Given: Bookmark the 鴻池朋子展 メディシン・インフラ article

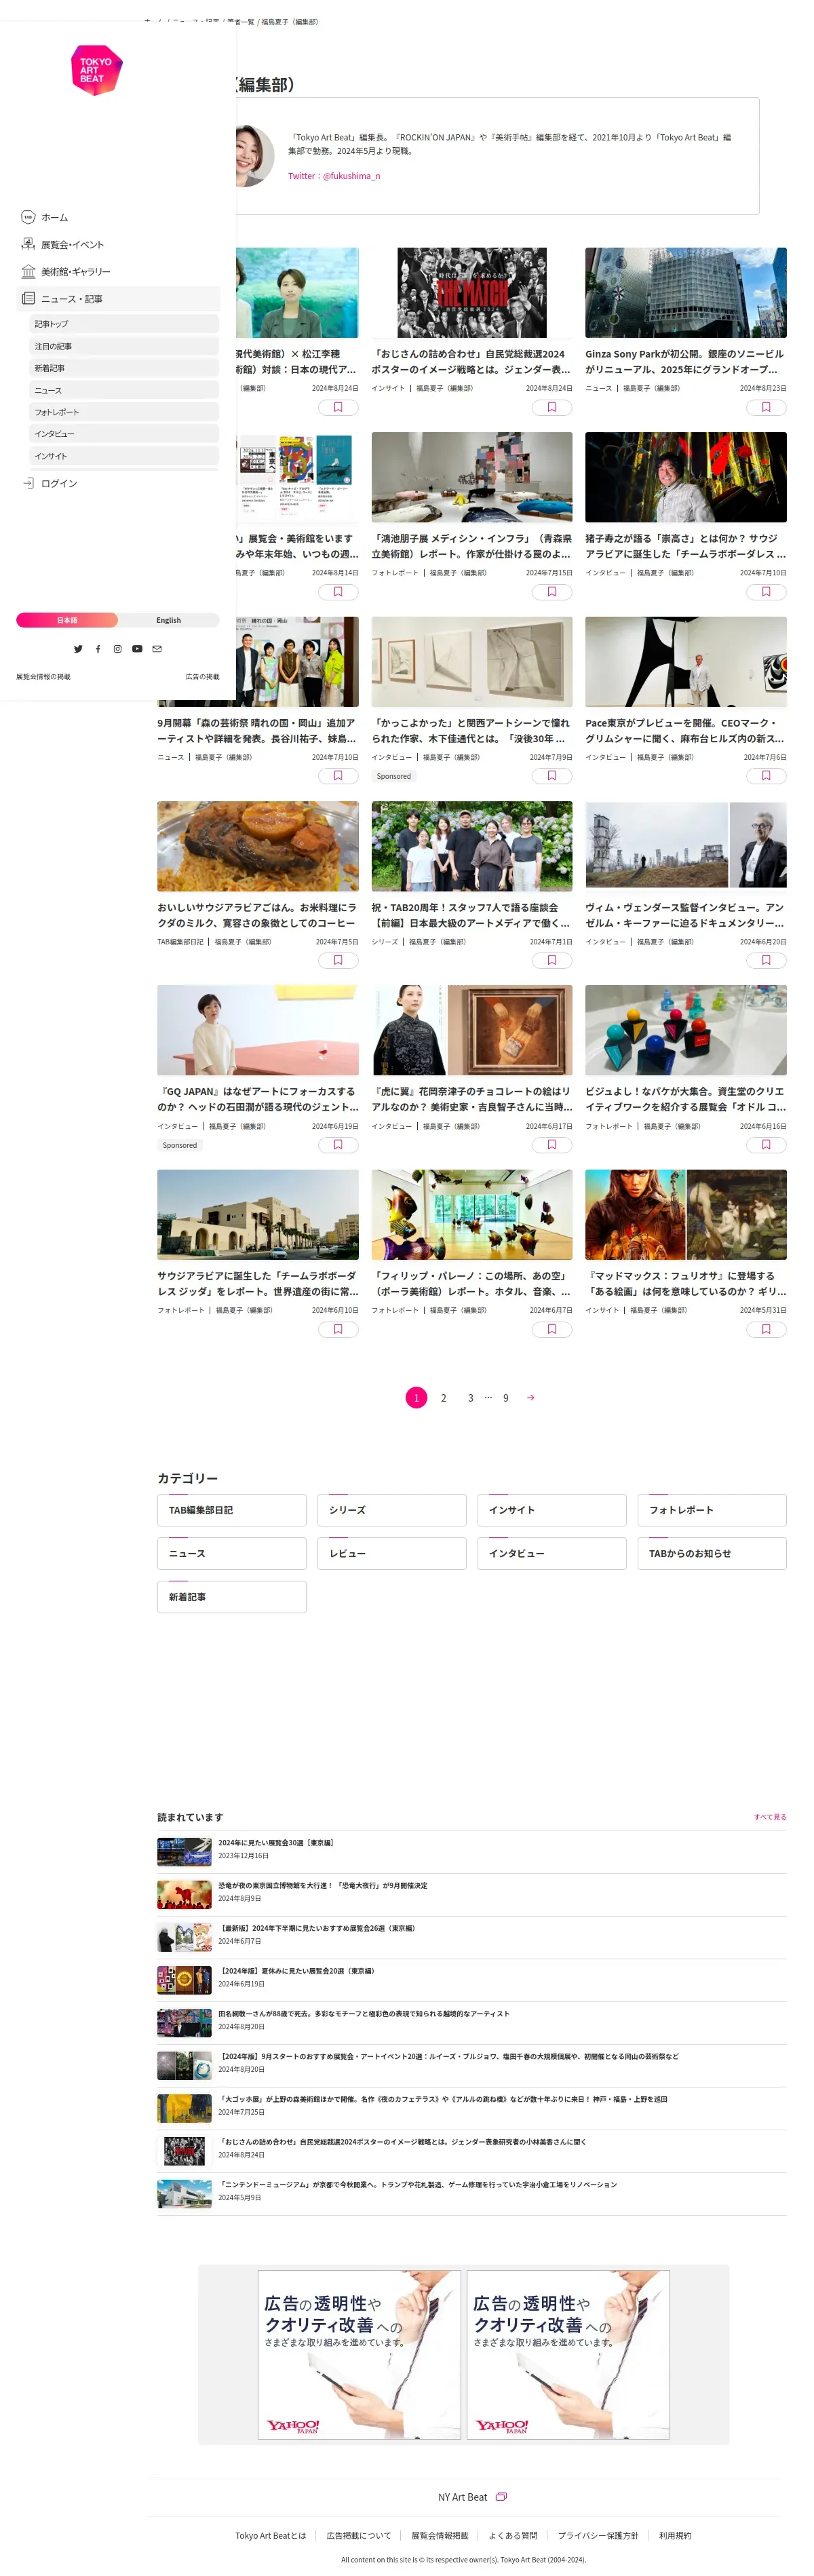Looking at the screenshot, I should pos(551,592).
